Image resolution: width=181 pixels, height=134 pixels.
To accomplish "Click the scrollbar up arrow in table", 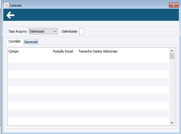I will tap(172, 51).
